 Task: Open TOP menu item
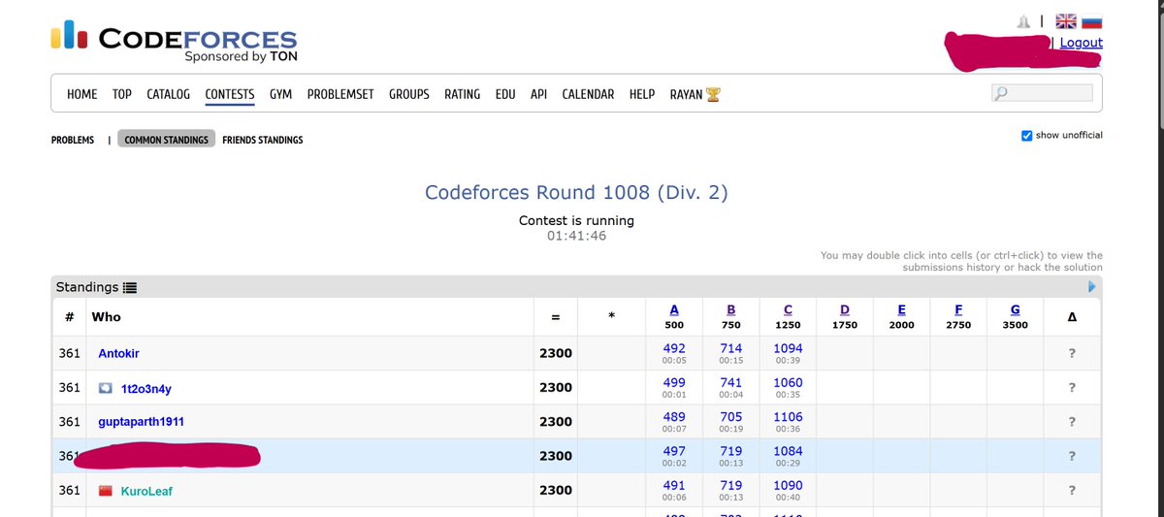coord(122,94)
